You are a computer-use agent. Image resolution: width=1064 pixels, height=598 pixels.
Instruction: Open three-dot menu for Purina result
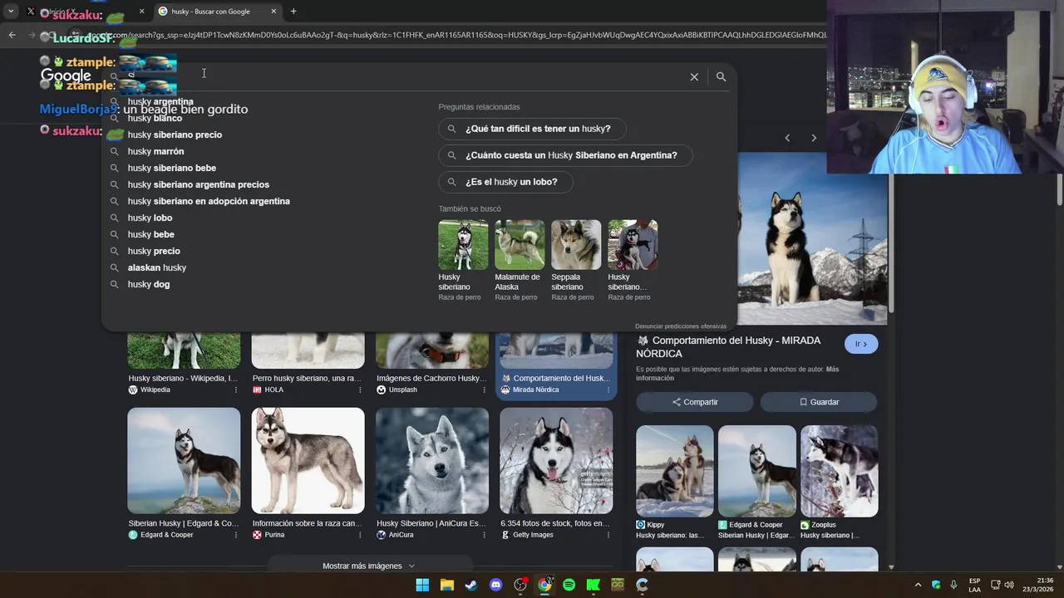tap(360, 535)
